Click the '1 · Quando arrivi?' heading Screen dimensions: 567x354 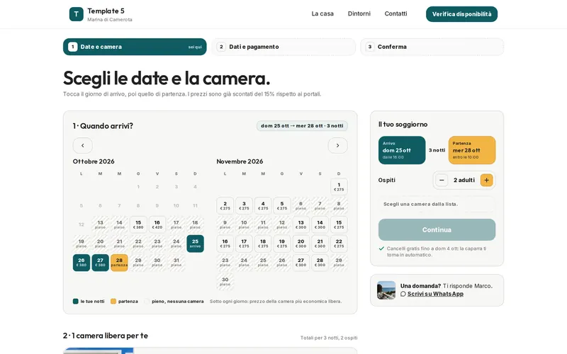pos(103,126)
